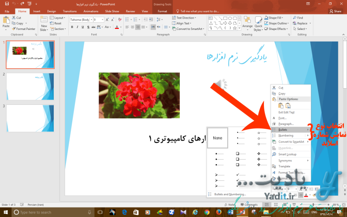
Task: Start slideshow from beginning icon in title bar
Action: point(29,4)
